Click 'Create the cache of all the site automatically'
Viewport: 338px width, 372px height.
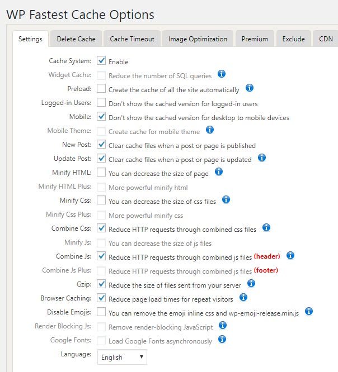click(173, 90)
